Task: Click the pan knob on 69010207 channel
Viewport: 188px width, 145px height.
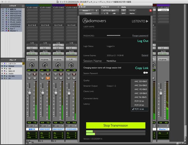Action: (45, 65)
